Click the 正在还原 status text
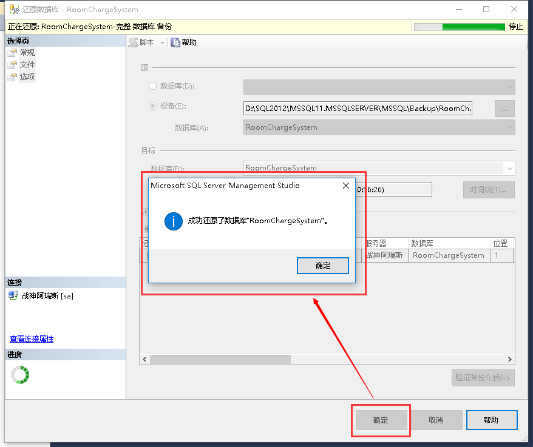This screenshot has height=447, width=533. (90, 27)
